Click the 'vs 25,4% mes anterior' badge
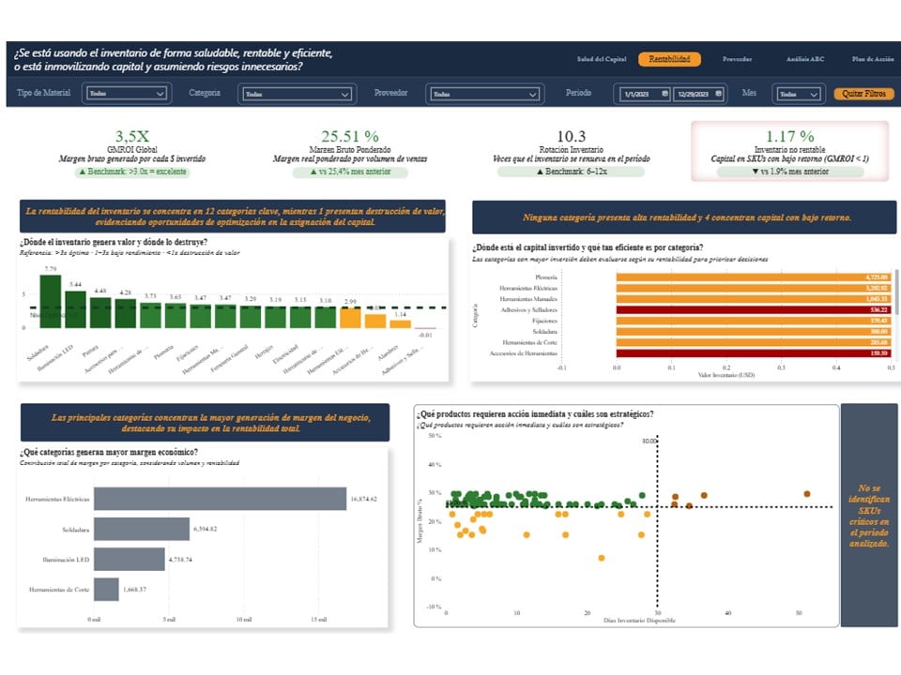This screenshot has height=675, width=901. (350, 172)
